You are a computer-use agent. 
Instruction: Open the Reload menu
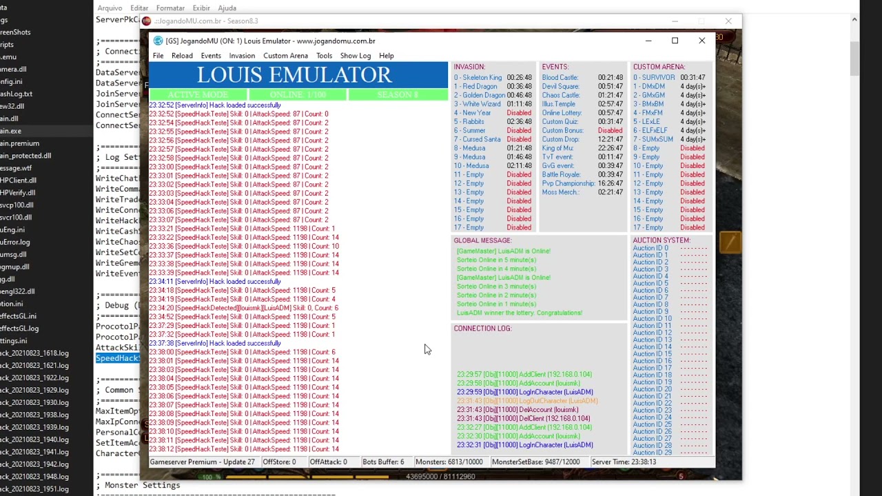[x=182, y=56]
